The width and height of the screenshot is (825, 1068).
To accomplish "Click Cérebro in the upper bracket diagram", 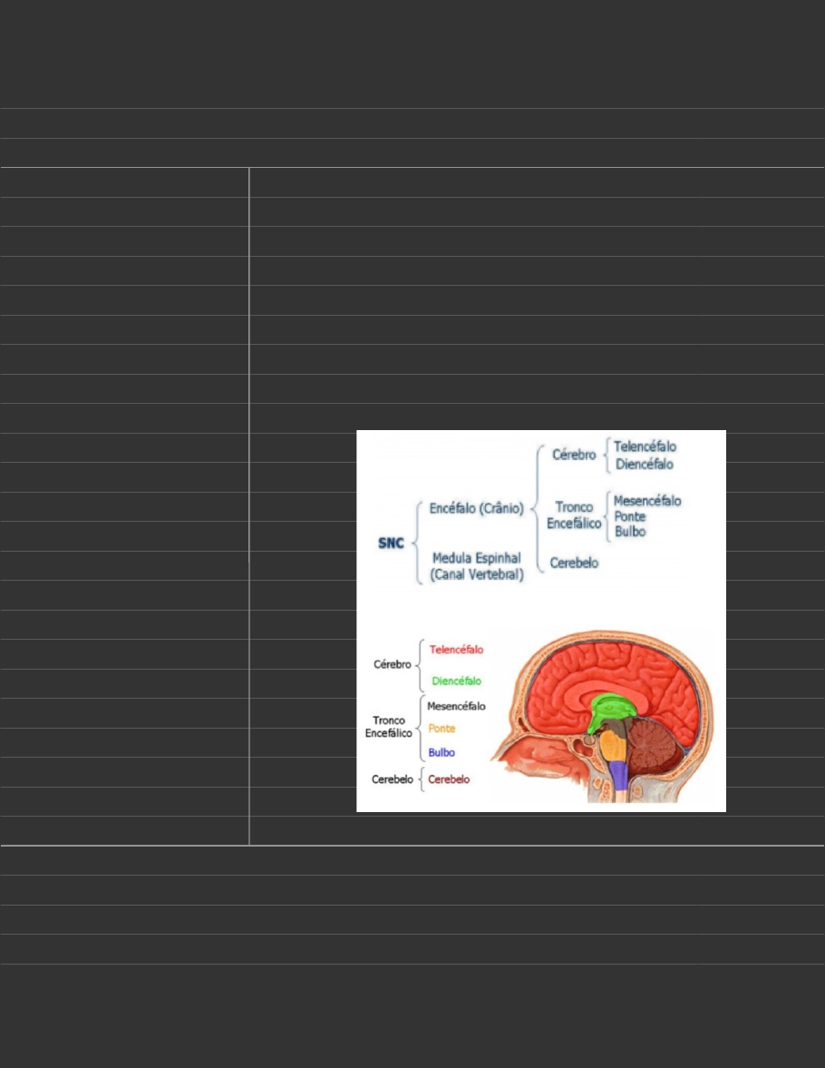I will click(574, 455).
